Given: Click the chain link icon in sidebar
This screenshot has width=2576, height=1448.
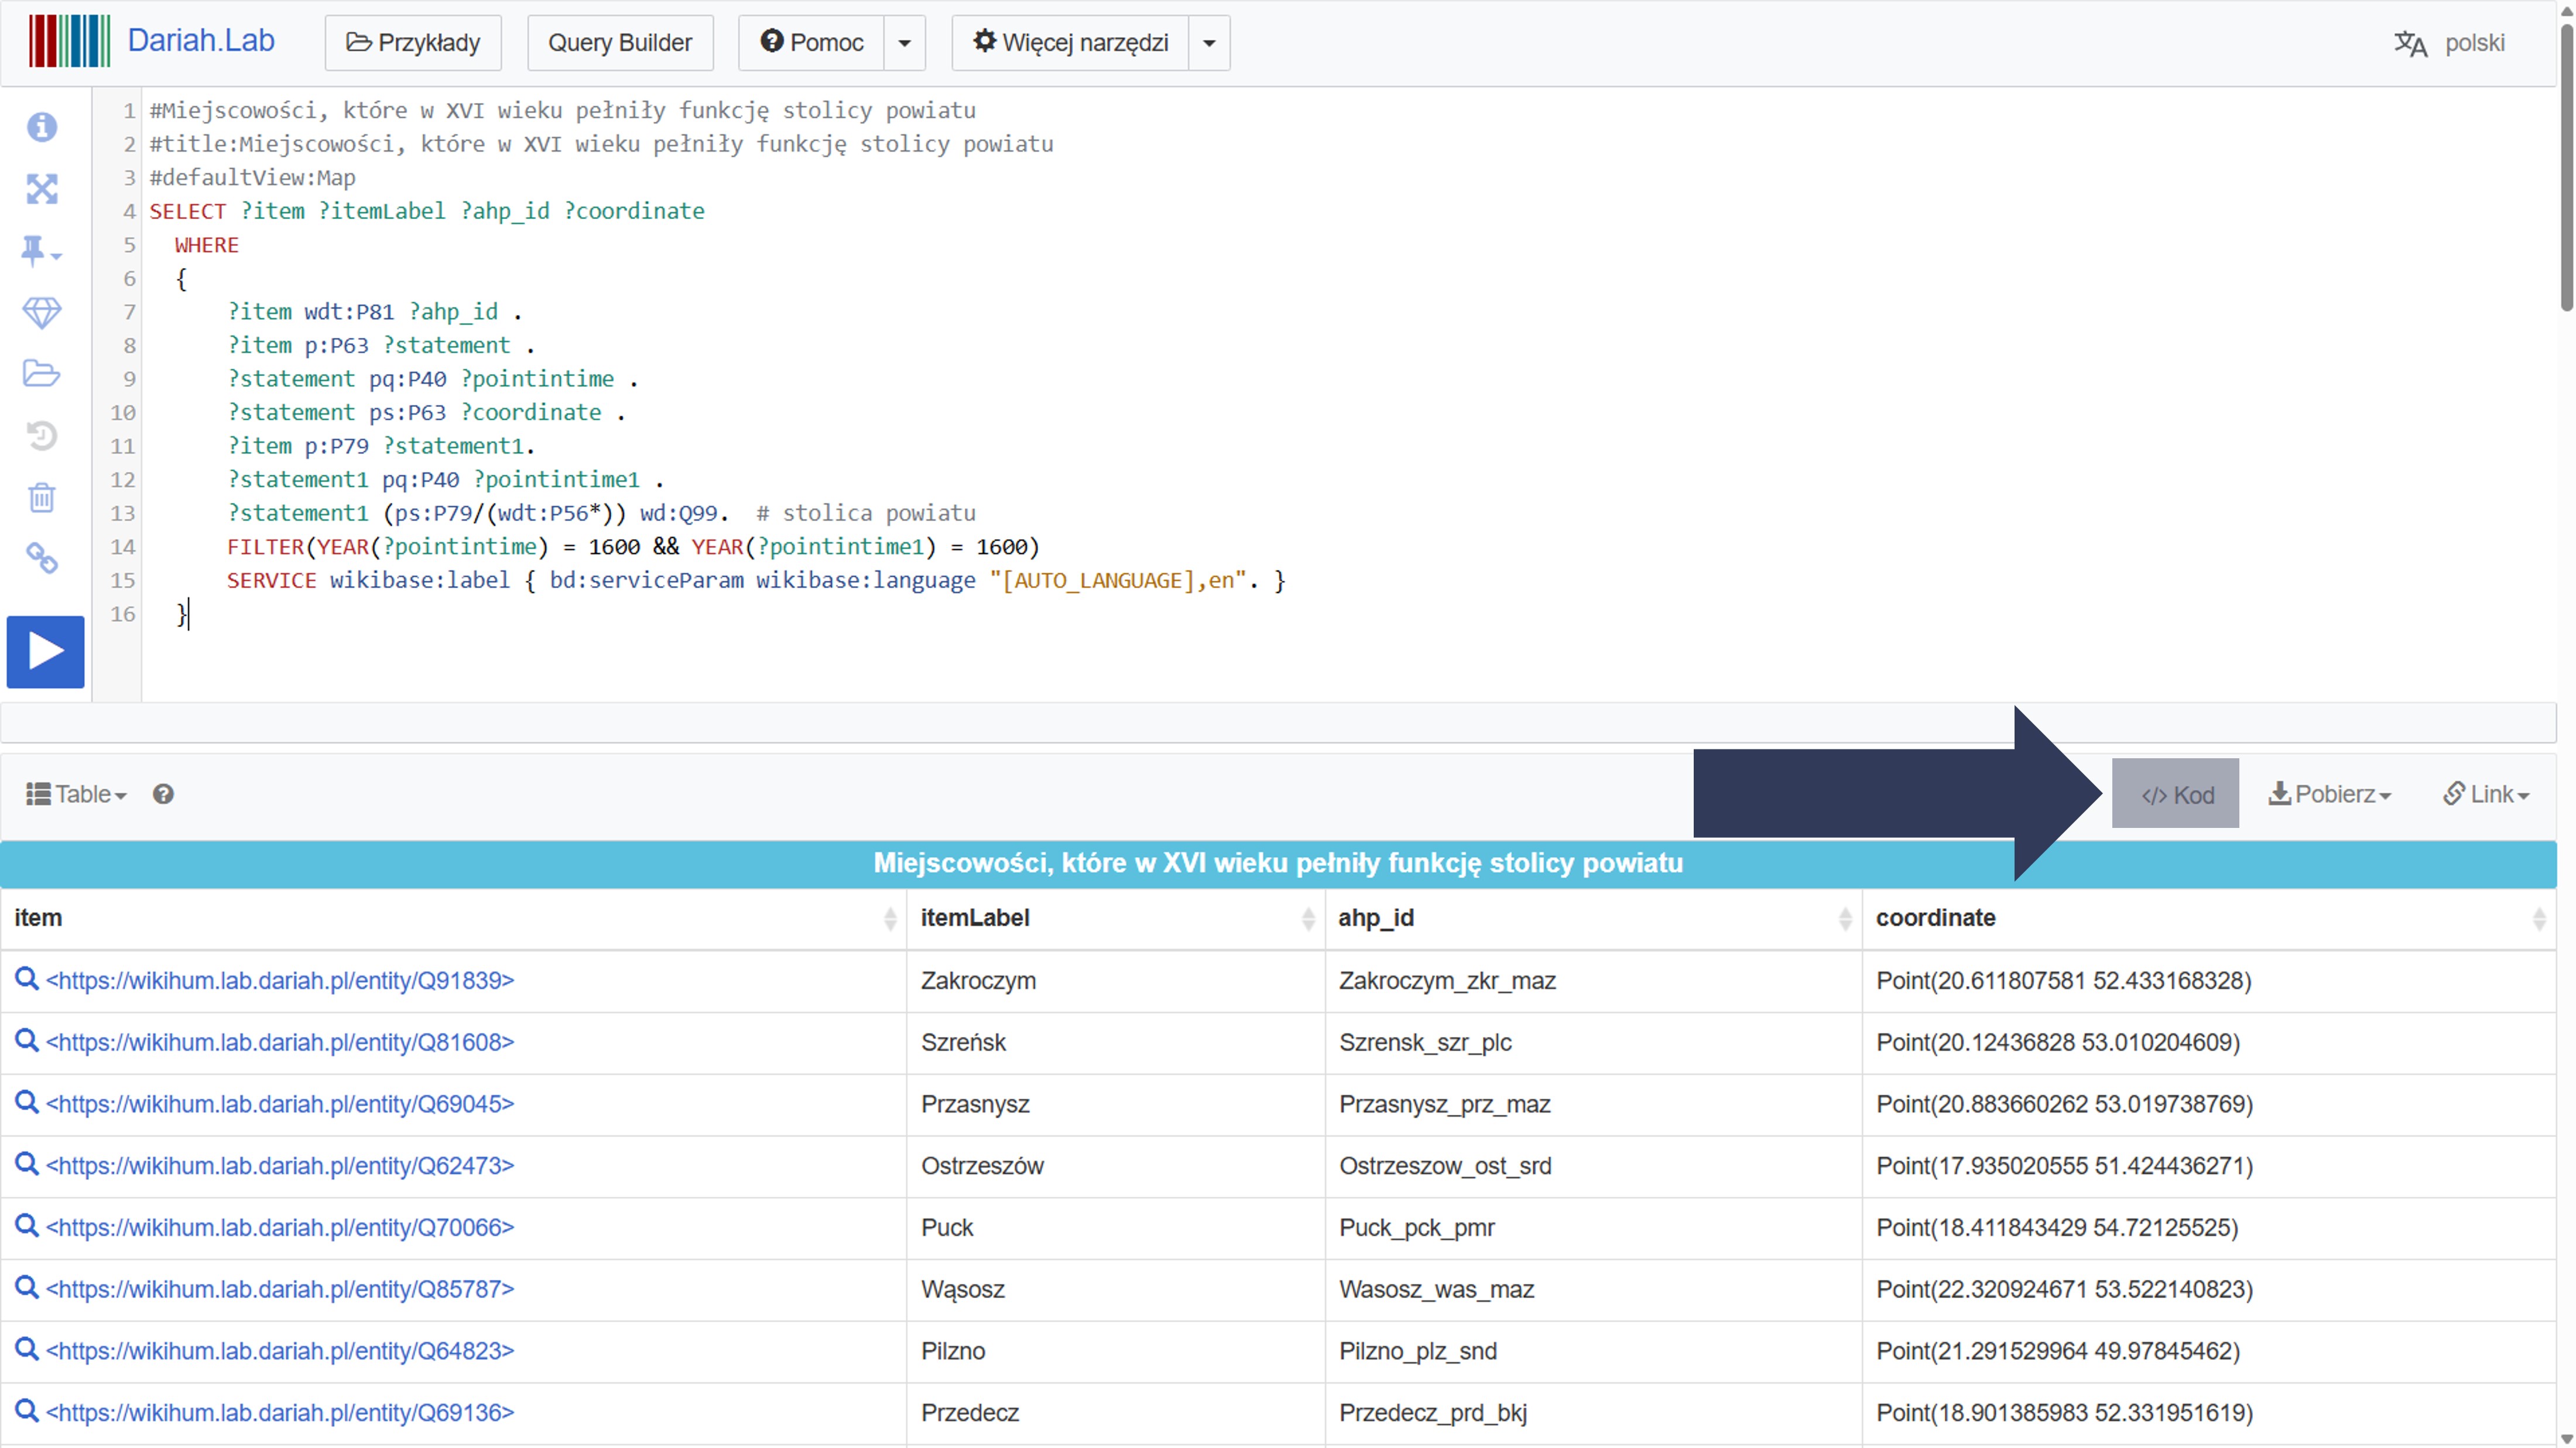Looking at the screenshot, I should 42,558.
